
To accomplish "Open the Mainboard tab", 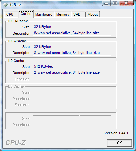I will coord(44,14).
